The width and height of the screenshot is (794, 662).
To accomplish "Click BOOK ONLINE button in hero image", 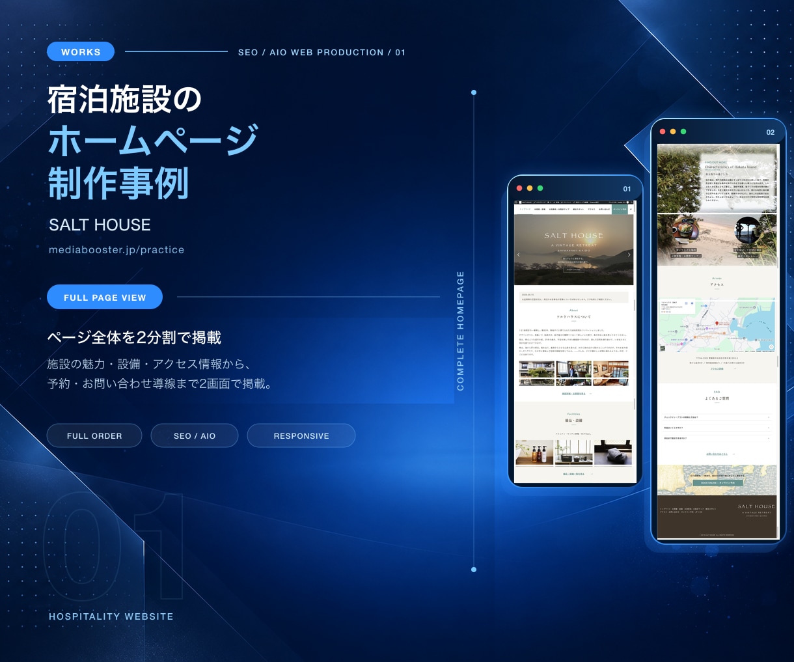I will (573, 269).
